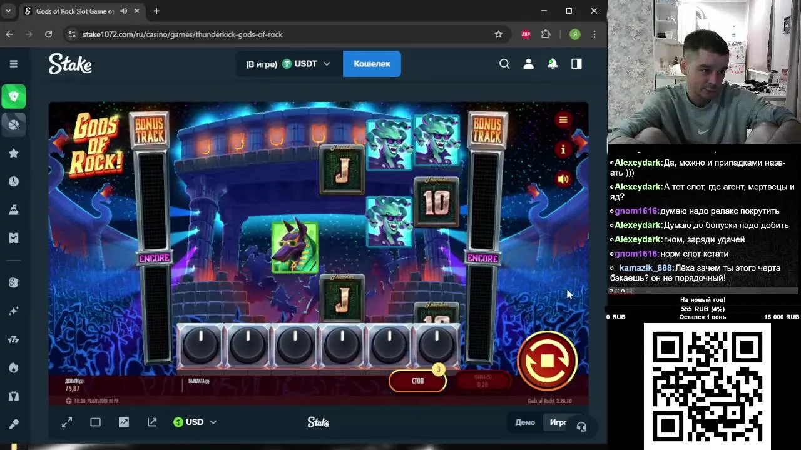801x450 pixels.
Task: Close the Gods of Rock tab
Action: point(136,11)
